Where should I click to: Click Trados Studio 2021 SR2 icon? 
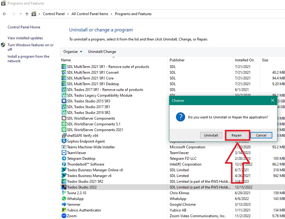[x=64, y=181]
